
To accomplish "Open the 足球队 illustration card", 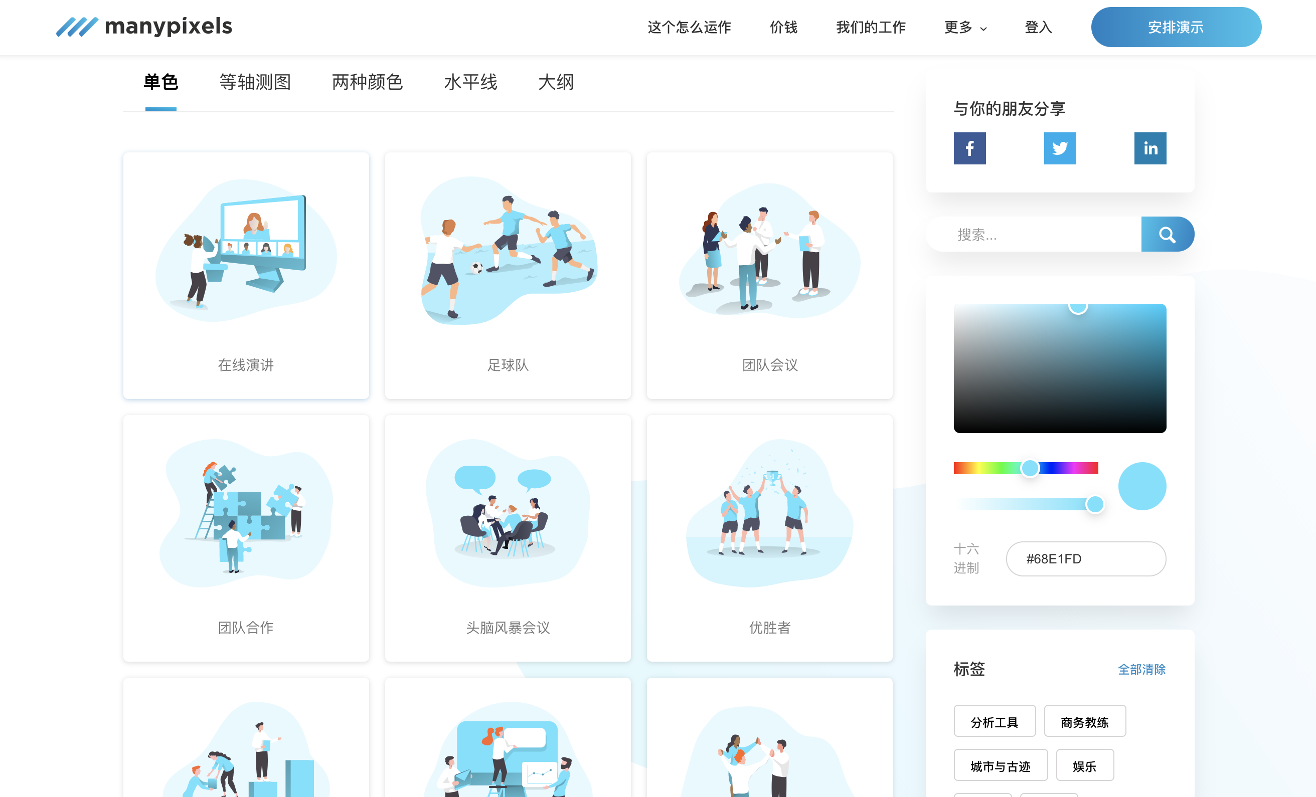I will (508, 276).
